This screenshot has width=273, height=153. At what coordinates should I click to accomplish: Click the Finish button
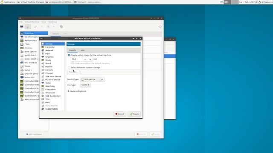tap(134, 114)
